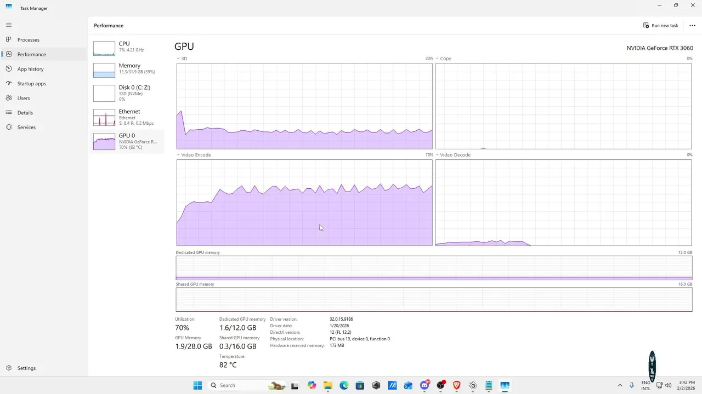Click the network tray icon

click(659, 385)
